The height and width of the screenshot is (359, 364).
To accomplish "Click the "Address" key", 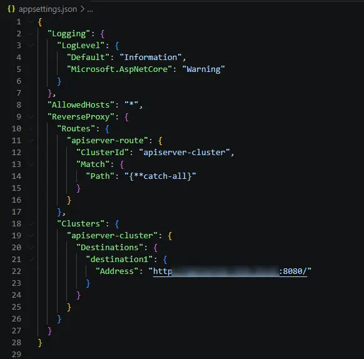I will [117, 271].
